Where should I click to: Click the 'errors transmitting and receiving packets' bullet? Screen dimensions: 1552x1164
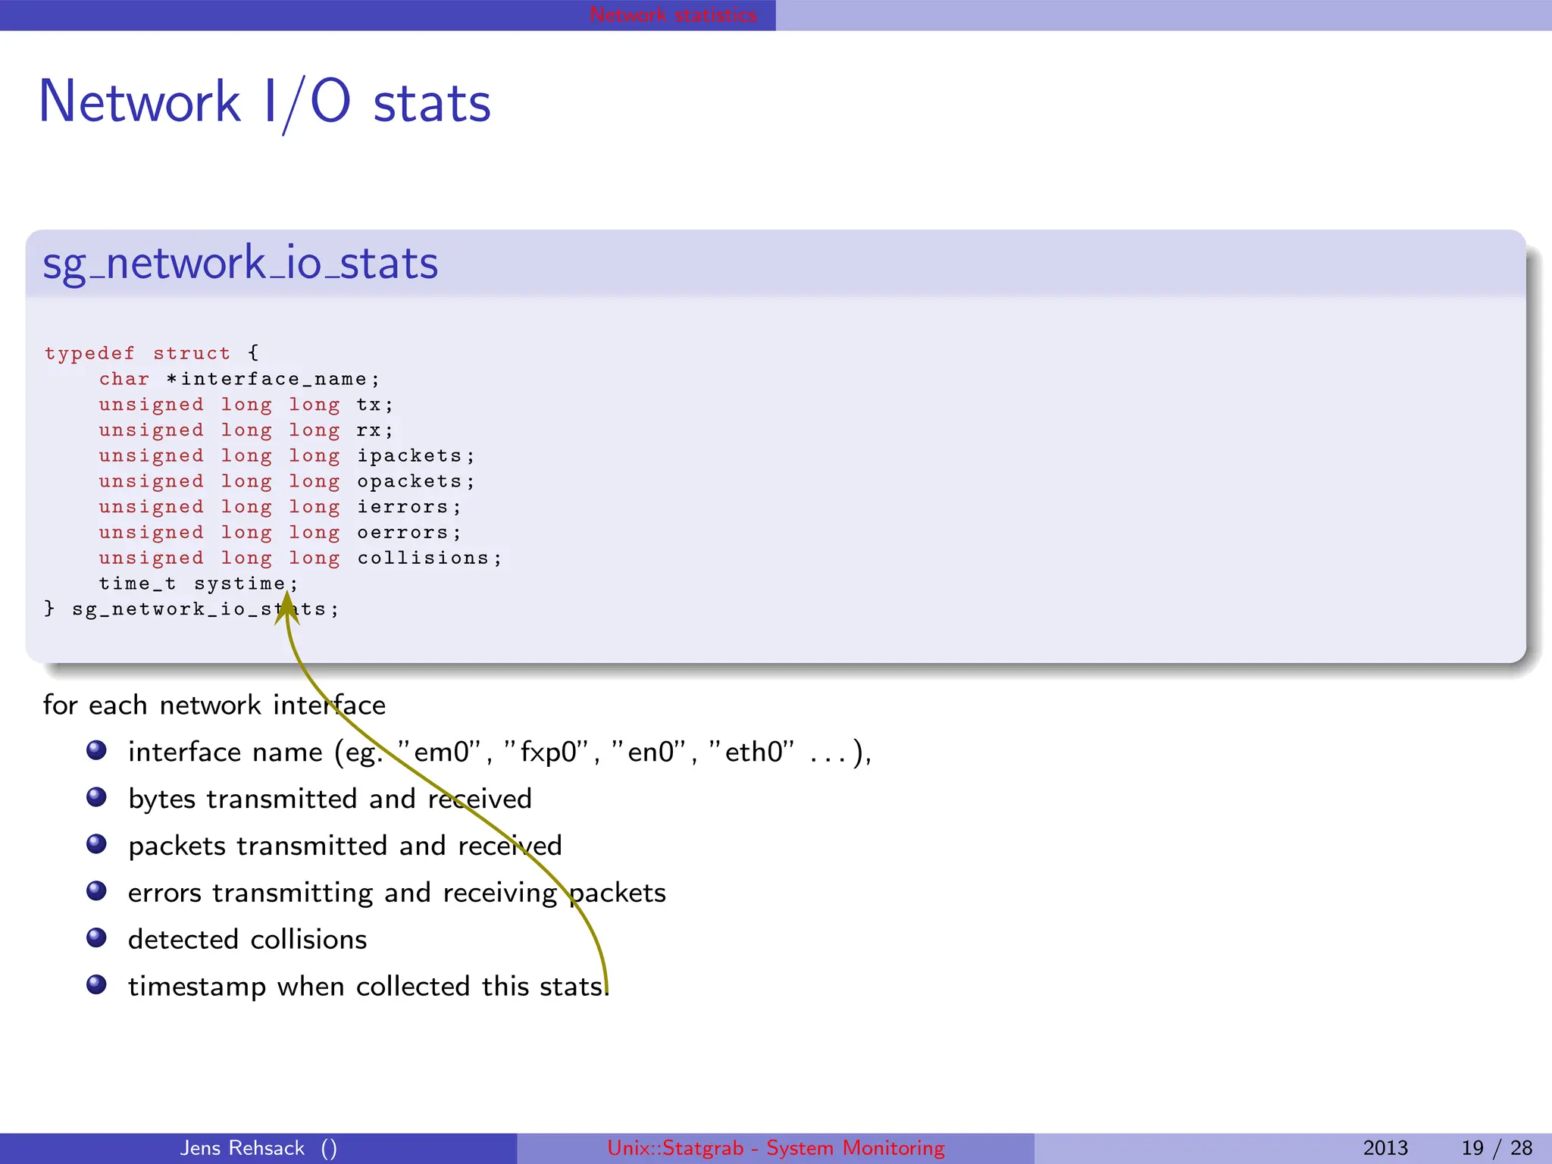pos(397,893)
